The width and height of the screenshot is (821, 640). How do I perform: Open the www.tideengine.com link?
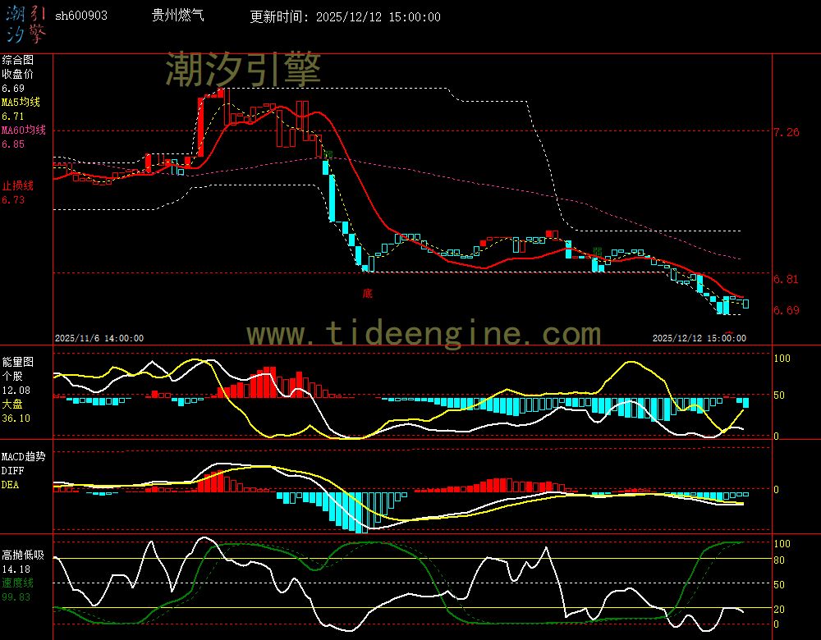coord(424,334)
